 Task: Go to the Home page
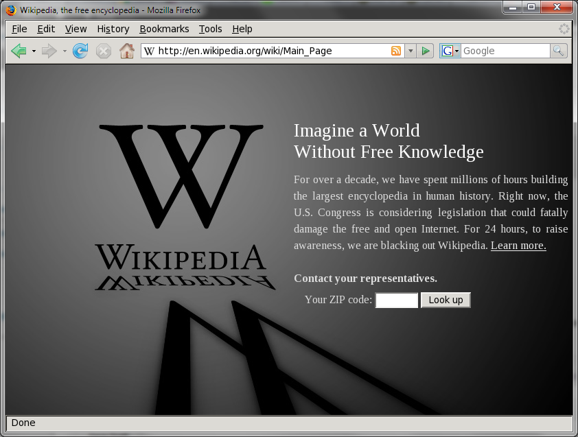click(x=127, y=51)
